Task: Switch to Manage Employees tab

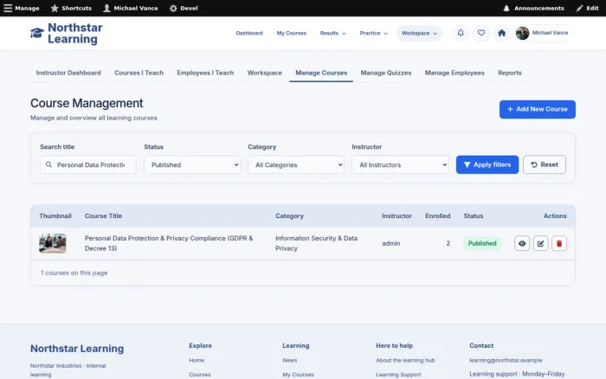Action: point(455,73)
